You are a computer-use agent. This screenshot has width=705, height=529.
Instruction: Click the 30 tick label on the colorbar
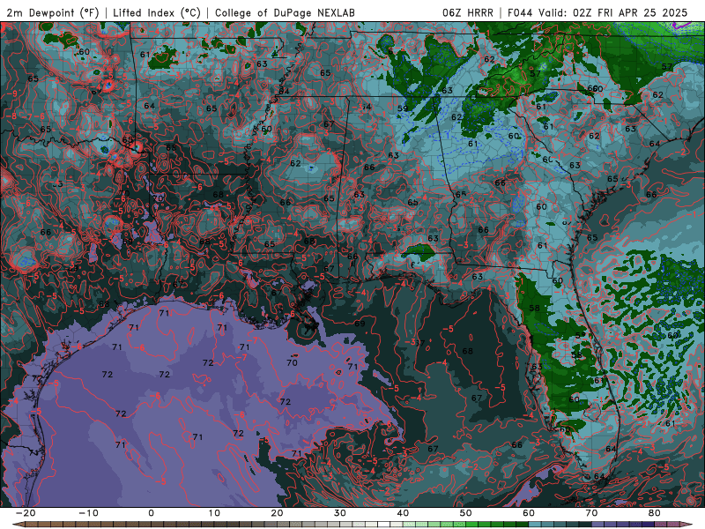coord(340,513)
